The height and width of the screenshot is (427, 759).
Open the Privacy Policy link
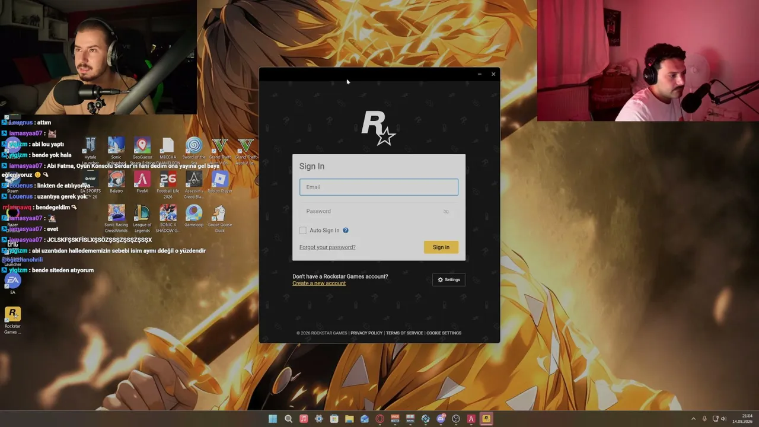[366, 333]
